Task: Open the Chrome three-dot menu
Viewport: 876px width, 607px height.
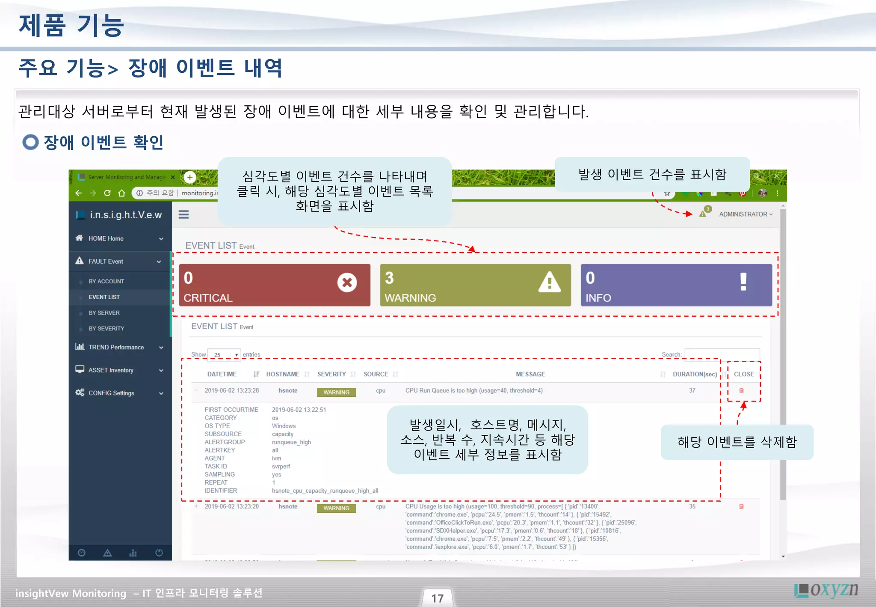Action: [777, 193]
